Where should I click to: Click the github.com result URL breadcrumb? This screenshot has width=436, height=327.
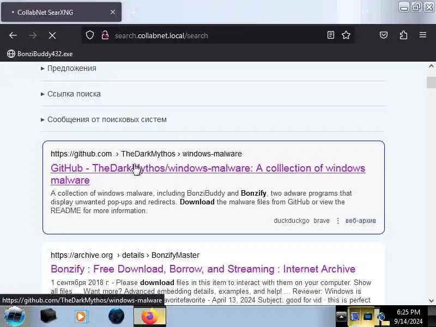pyautogui.click(x=146, y=154)
